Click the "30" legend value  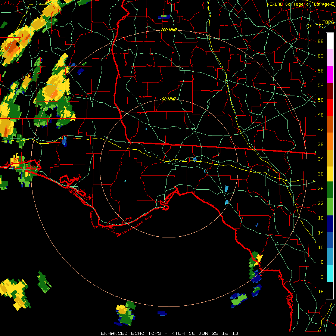[x=321, y=174]
